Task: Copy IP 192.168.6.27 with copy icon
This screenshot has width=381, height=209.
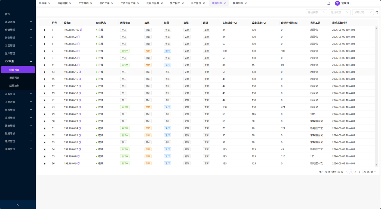Action: click(x=80, y=149)
